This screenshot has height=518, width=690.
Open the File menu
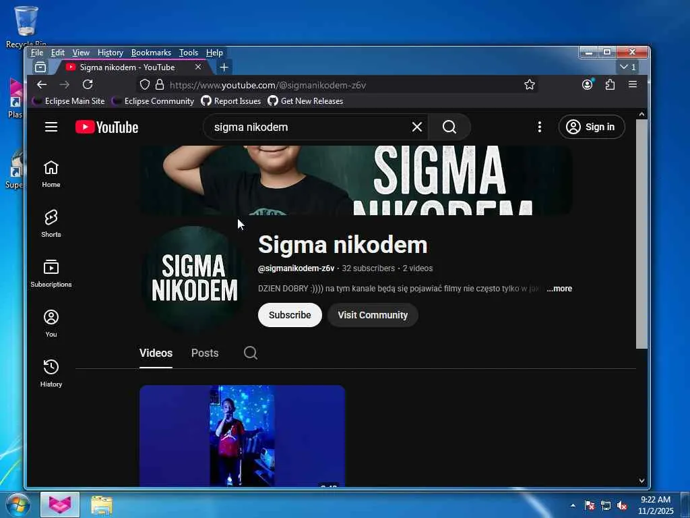point(37,53)
